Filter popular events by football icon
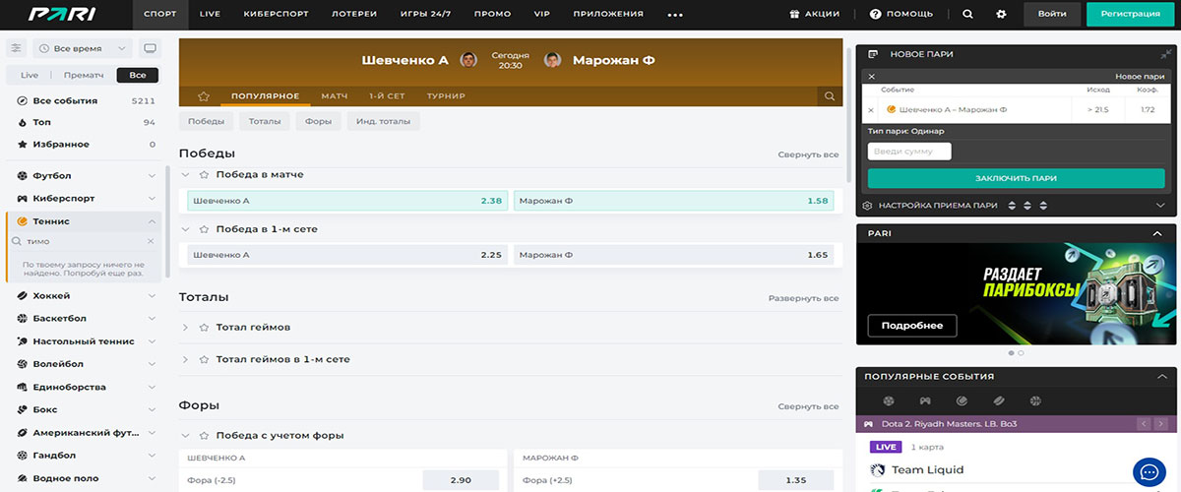 889,401
